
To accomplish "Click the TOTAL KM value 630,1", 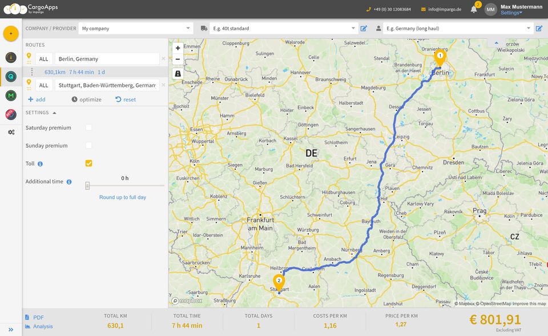I will pyautogui.click(x=115, y=326).
